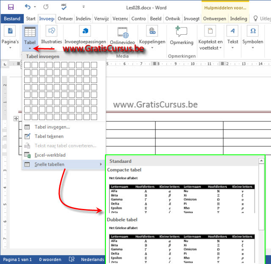
Task: Choose Tabel invoegen... menu entry
Action: [64, 127]
